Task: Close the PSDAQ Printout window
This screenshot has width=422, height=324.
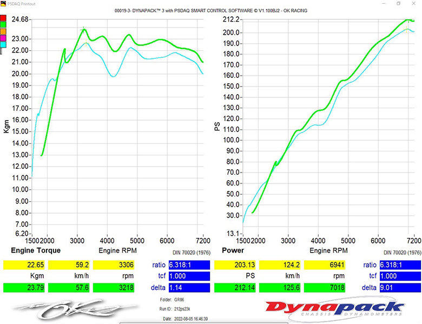Action: [414, 3]
